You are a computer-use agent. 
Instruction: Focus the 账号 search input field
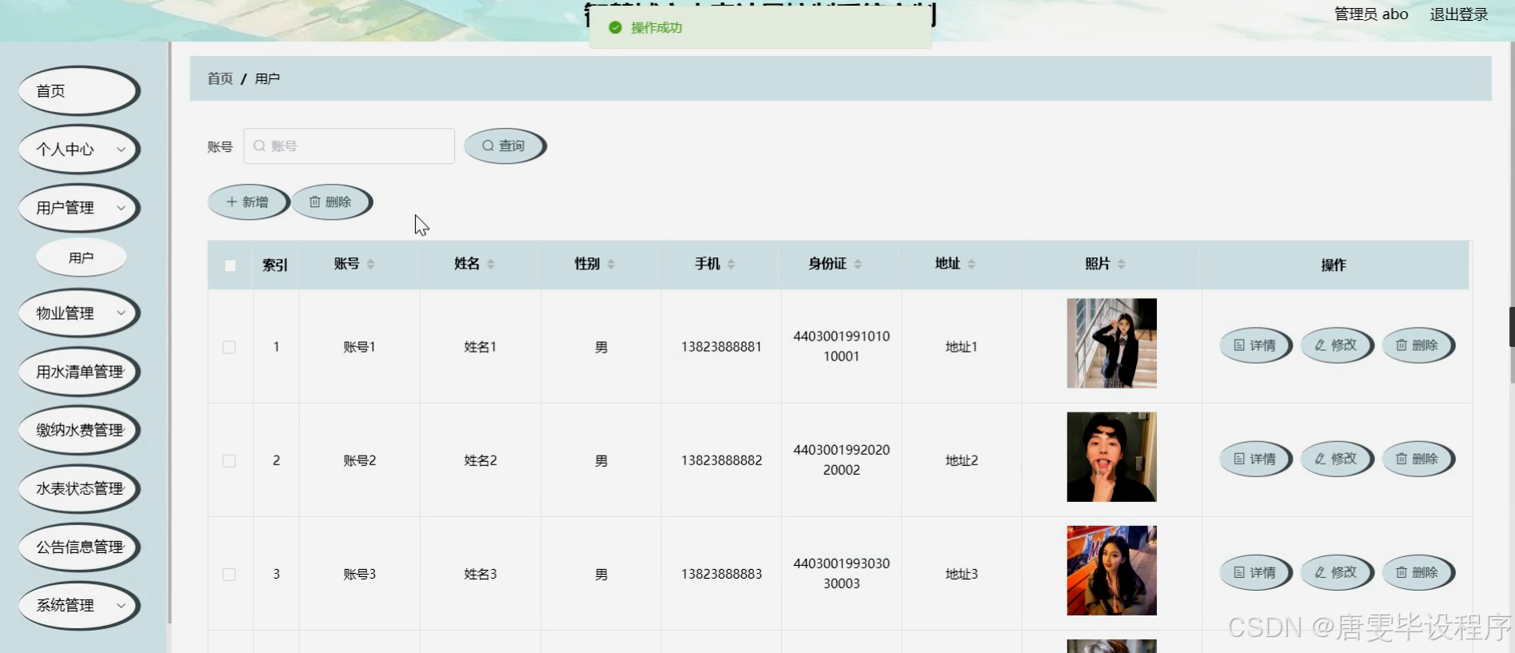[x=349, y=146]
